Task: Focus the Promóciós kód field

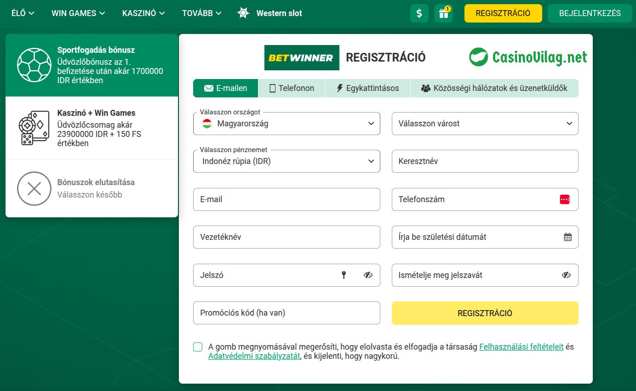Action: pos(286,313)
